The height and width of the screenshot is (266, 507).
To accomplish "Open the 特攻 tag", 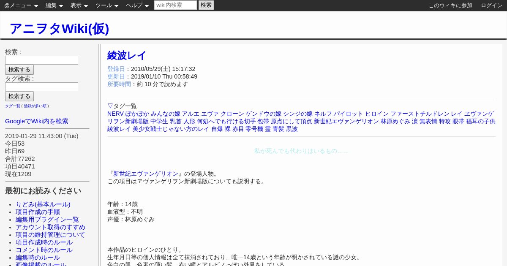I will click(445, 121).
